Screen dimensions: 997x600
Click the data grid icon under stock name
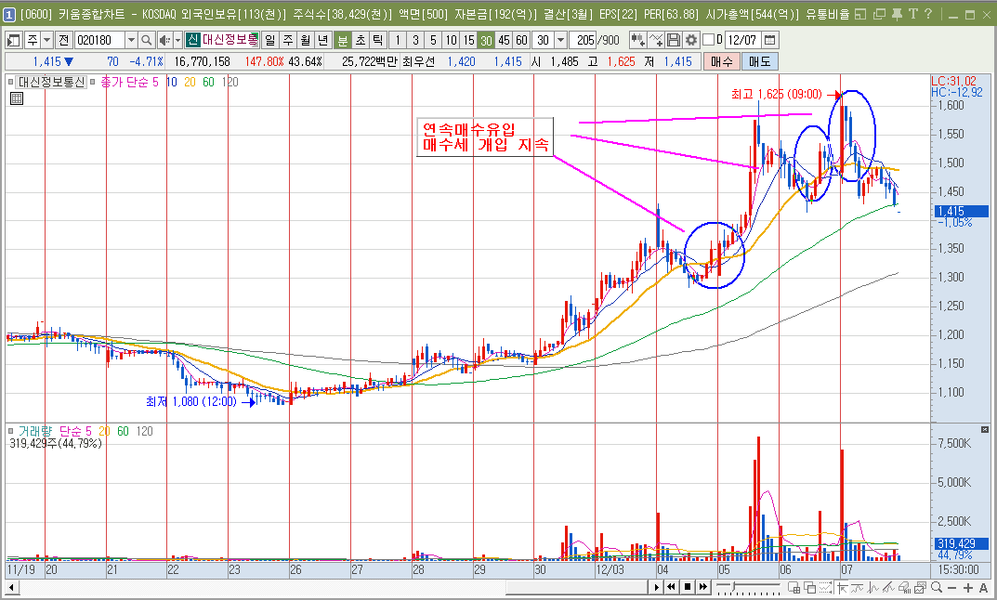(16, 99)
